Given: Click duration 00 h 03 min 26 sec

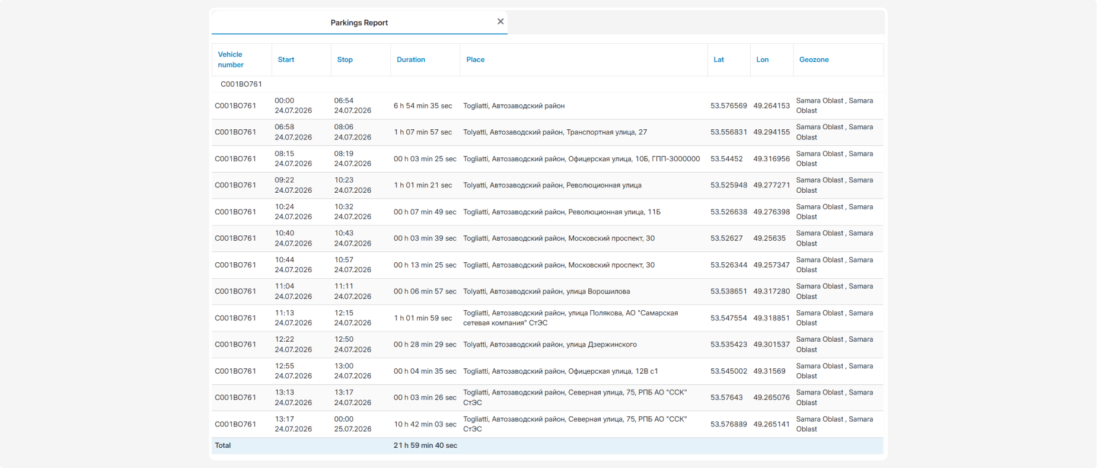Looking at the screenshot, I should pyautogui.click(x=425, y=397).
